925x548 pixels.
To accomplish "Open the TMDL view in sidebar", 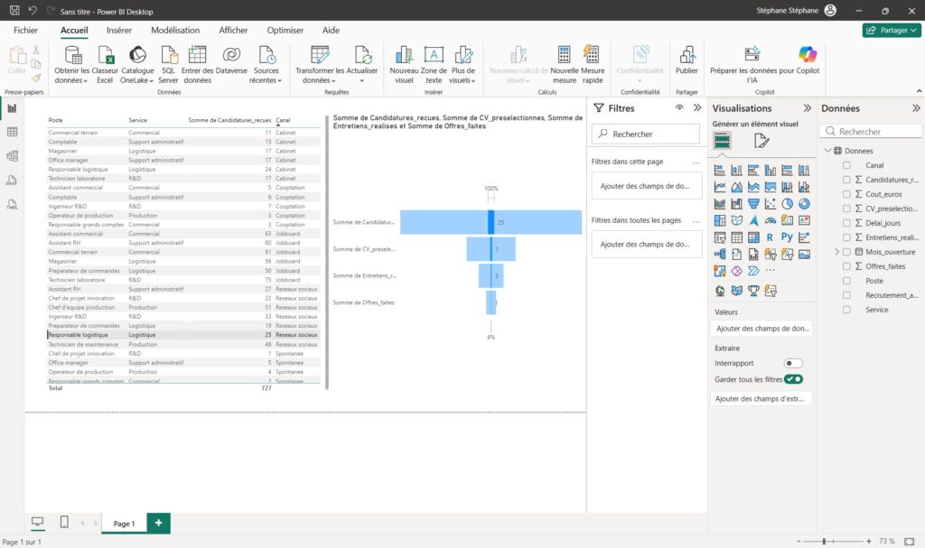I will (12, 205).
